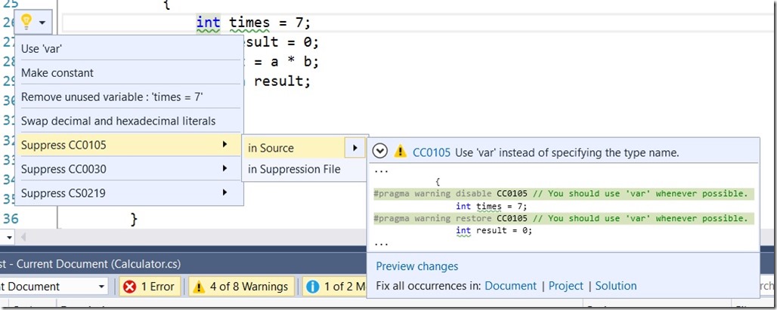
Task: Click the yellow warning triangle filter icon
Action: [x=198, y=287]
